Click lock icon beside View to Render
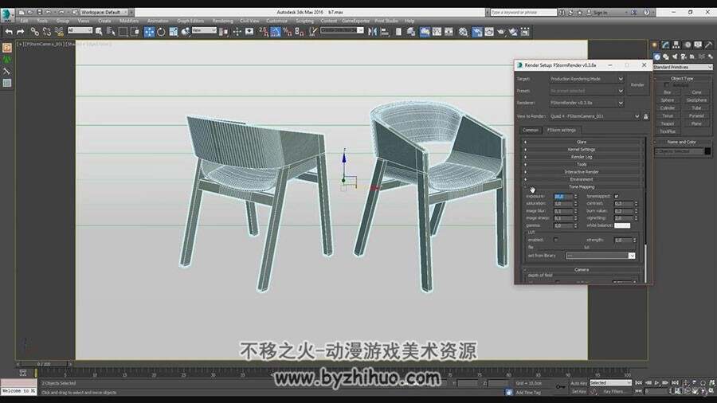 tap(645, 116)
